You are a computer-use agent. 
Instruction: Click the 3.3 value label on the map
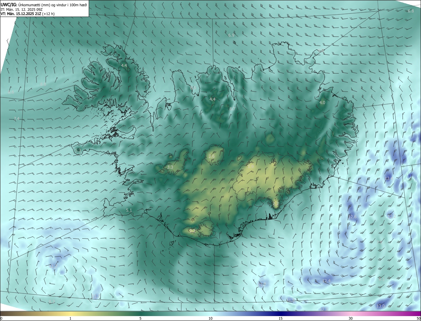pyautogui.click(x=170, y=167)
